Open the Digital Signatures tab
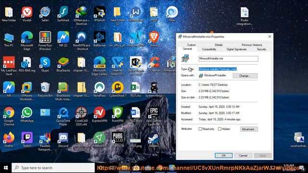This screenshot has height=173, width=308. tap(236, 49)
